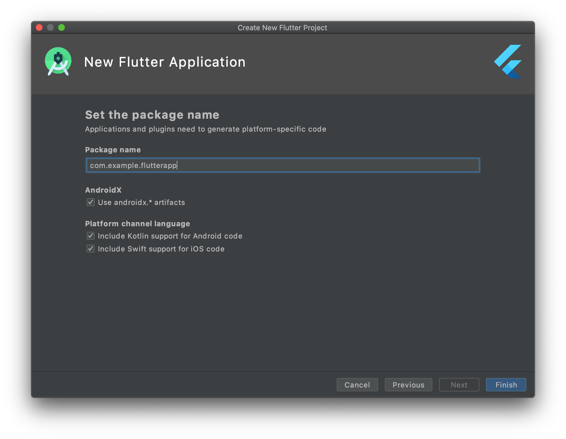Click the 'Create New Flutter Project' window title

282,27
